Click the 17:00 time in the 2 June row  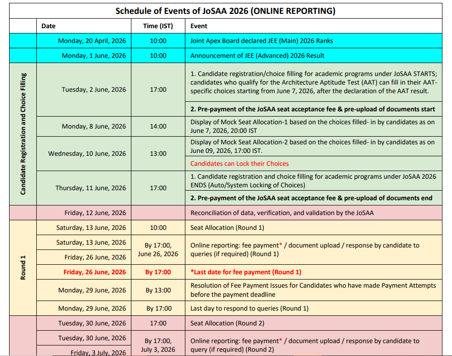pos(158,90)
